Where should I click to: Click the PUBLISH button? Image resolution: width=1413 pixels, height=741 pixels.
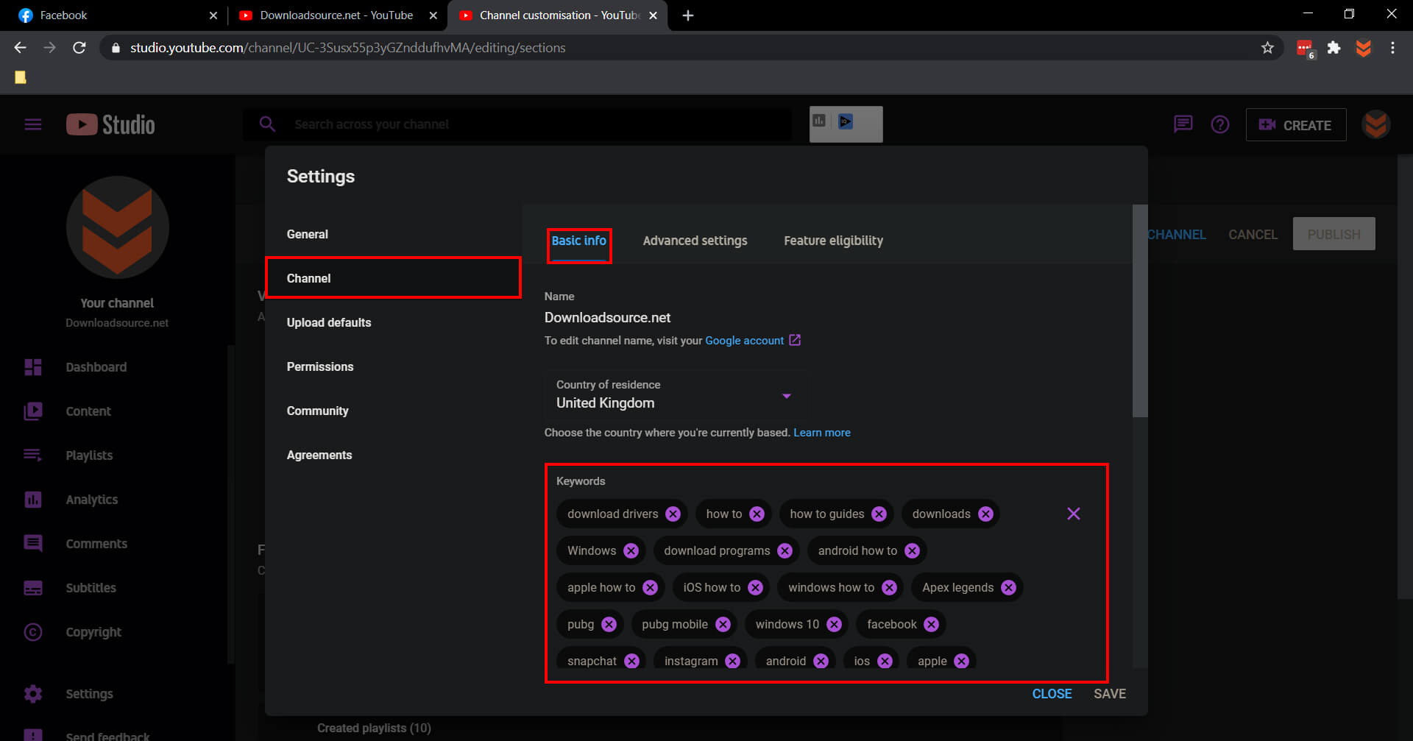[1334, 234]
